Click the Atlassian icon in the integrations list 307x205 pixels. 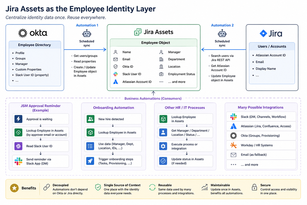click(233, 126)
